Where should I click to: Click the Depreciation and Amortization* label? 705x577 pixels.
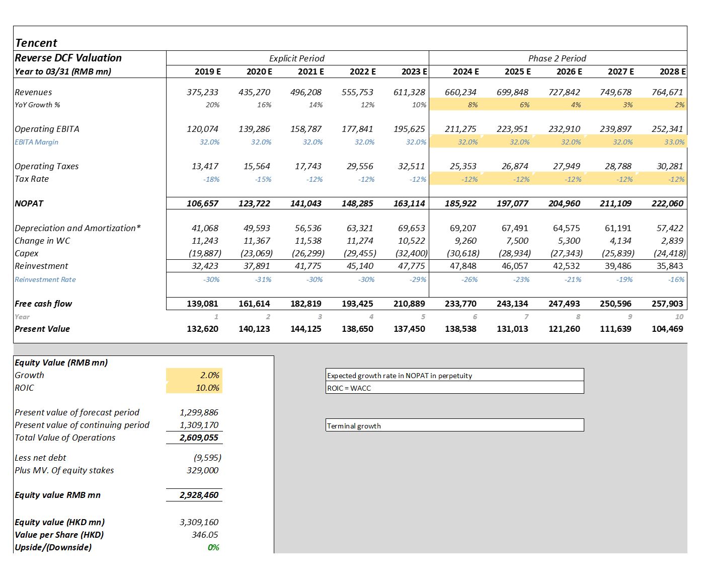coord(77,228)
